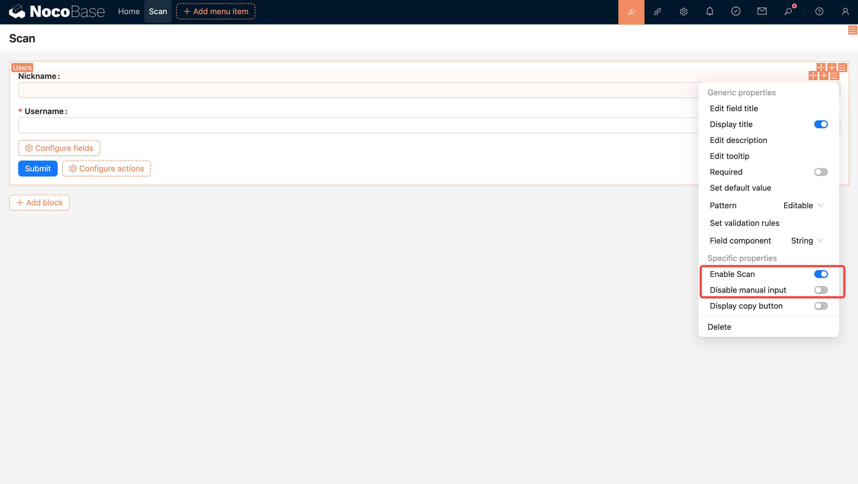Click the plugin manager plug icon
Screen dimensions: 858x484
tap(658, 12)
